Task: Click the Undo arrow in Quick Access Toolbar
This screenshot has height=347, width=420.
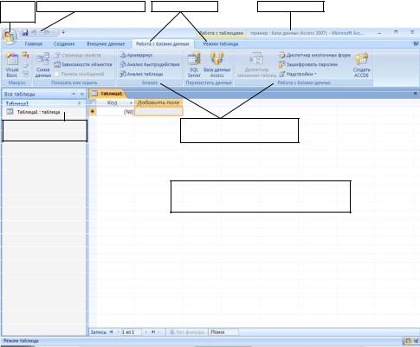Action: (x=34, y=32)
